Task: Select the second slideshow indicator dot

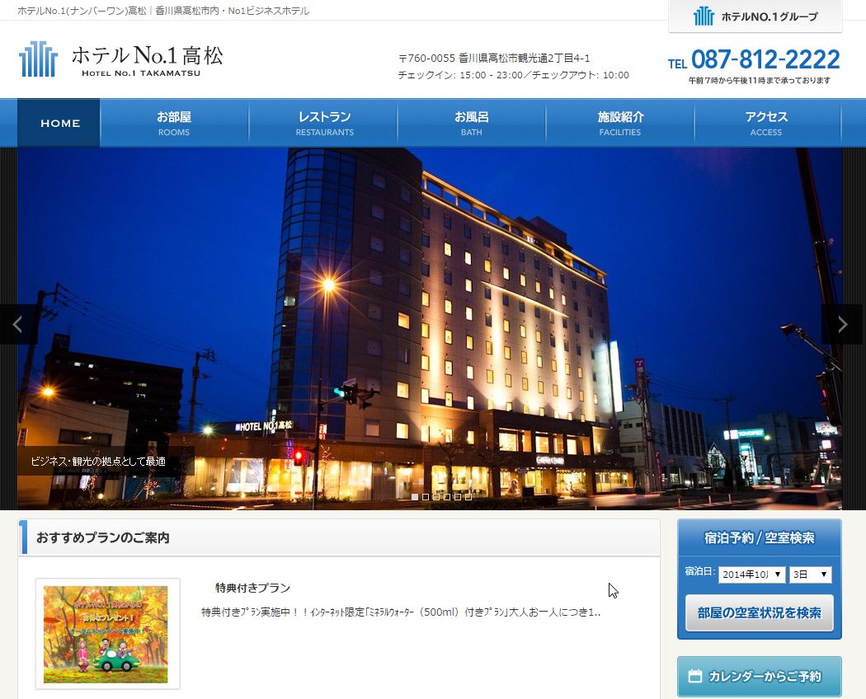Action: [x=426, y=497]
